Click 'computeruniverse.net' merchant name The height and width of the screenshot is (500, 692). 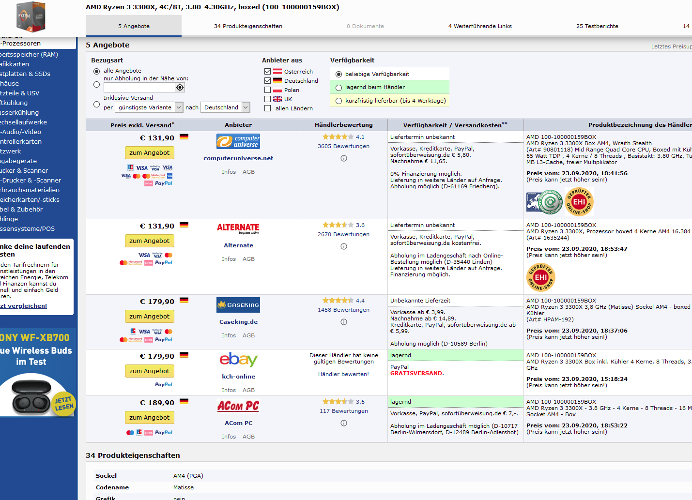coord(238,158)
